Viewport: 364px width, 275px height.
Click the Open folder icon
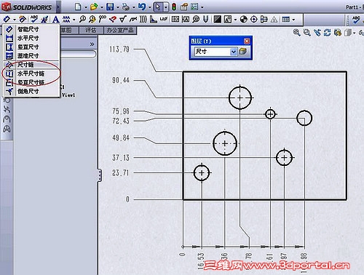(x=94, y=7)
